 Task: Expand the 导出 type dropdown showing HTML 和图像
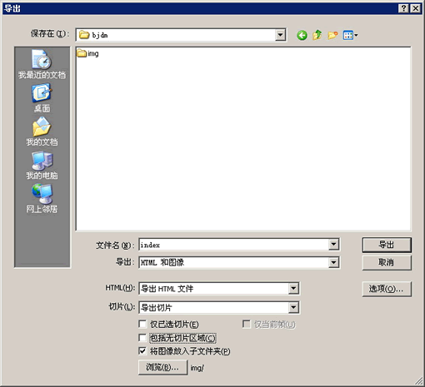click(x=333, y=262)
